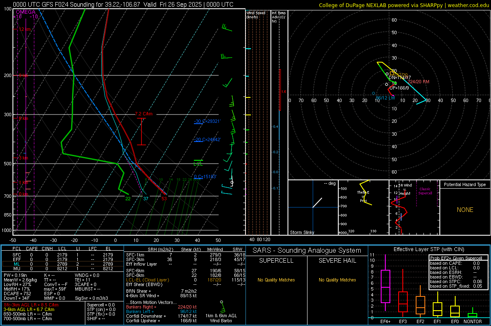
Task: Click the green LCL marker label
Action: click(x=198, y=164)
